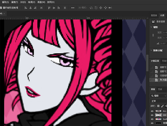Select the 000 layer thumbnail
Viewport: 167px width, 126px height.
point(158,115)
